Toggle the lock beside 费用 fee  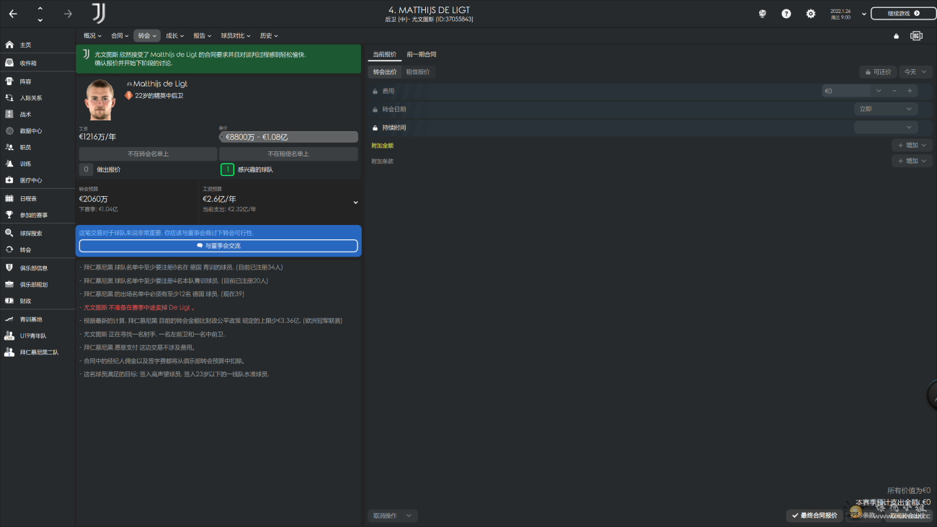(x=375, y=91)
